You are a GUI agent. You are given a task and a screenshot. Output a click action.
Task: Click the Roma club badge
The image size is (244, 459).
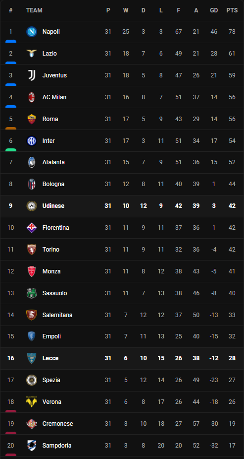tap(32, 119)
